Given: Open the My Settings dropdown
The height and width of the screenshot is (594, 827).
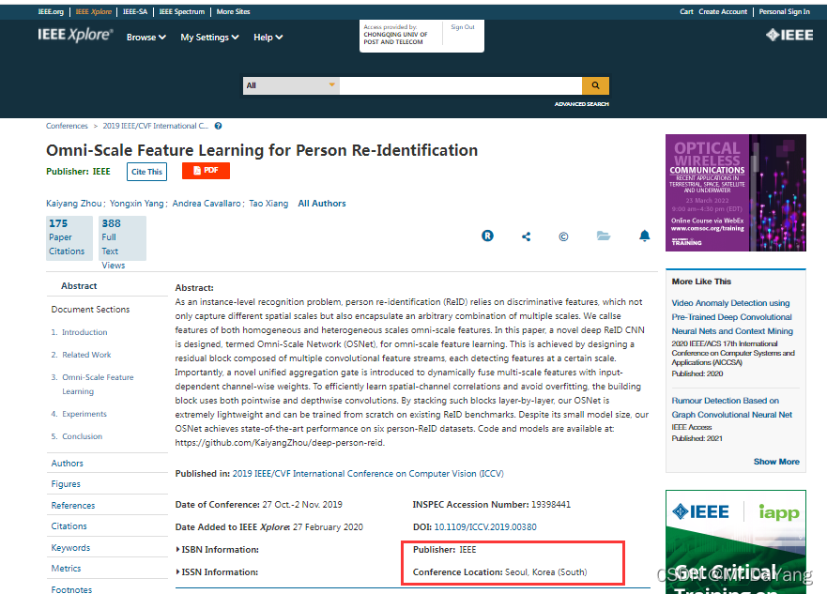Looking at the screenshot, I should [209, 38].
